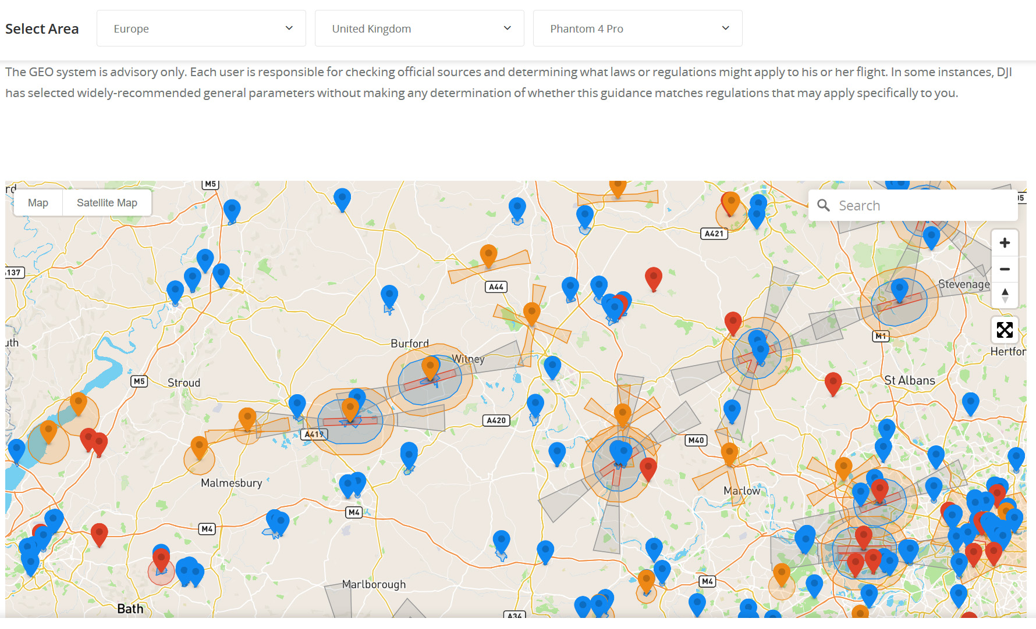Viewport: 1036px width, 629px height.
Task: Click the A420 road shield
Action: pyautogui.click(x=496, y=420)
